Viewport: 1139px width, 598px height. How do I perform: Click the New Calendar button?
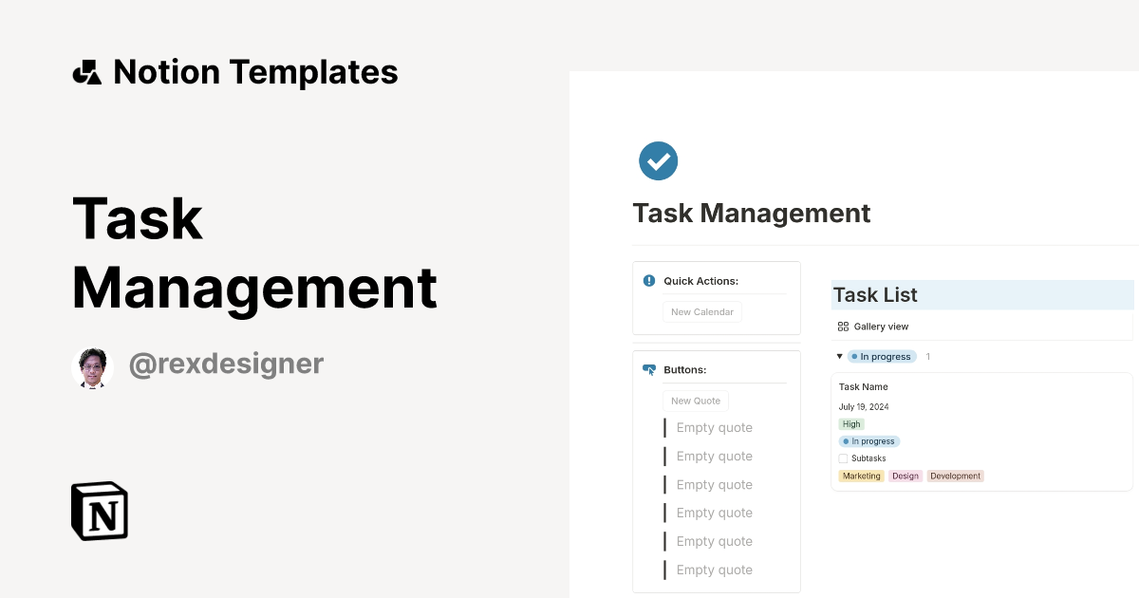click(x=701, y=311)
